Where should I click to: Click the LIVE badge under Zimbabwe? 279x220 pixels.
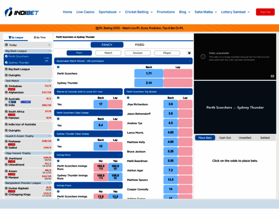pyautogui.click(x=12, y=89)
